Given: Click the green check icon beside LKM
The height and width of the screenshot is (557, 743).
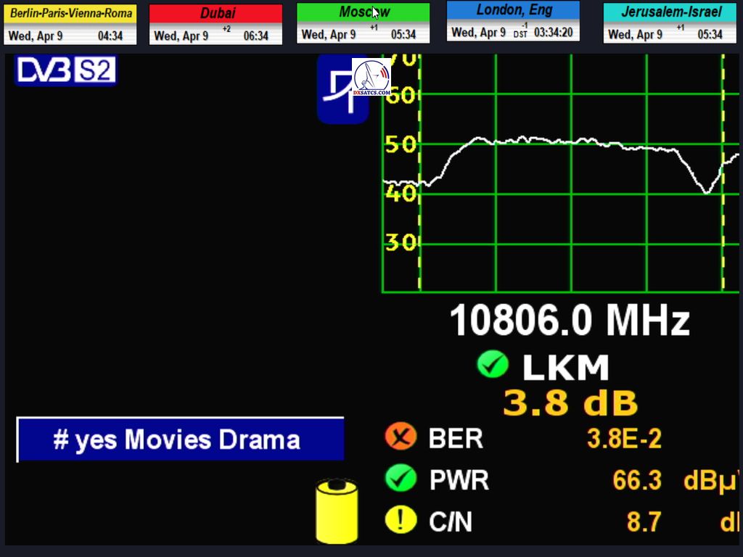Looking at the screenshot, I should [x=492, y=364].
